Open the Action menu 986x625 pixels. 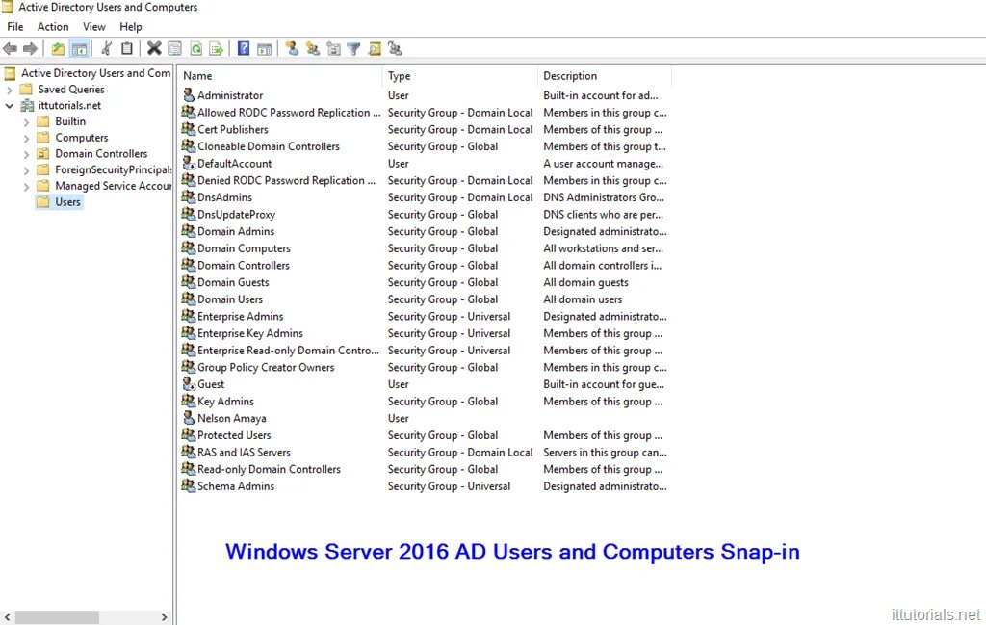[x=53, y=26]
